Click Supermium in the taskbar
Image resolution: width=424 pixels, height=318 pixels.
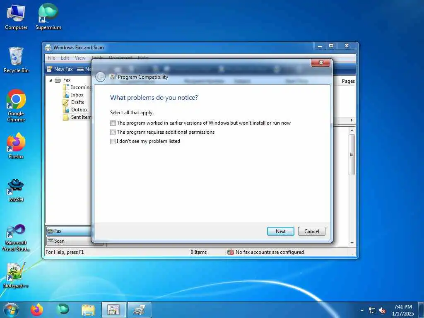click(x=63, y=310)
